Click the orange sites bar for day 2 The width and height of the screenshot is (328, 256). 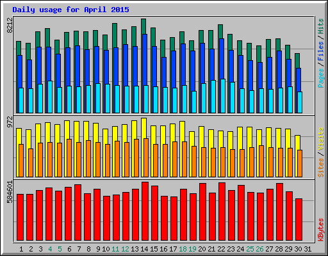click(x=31, y=163)
